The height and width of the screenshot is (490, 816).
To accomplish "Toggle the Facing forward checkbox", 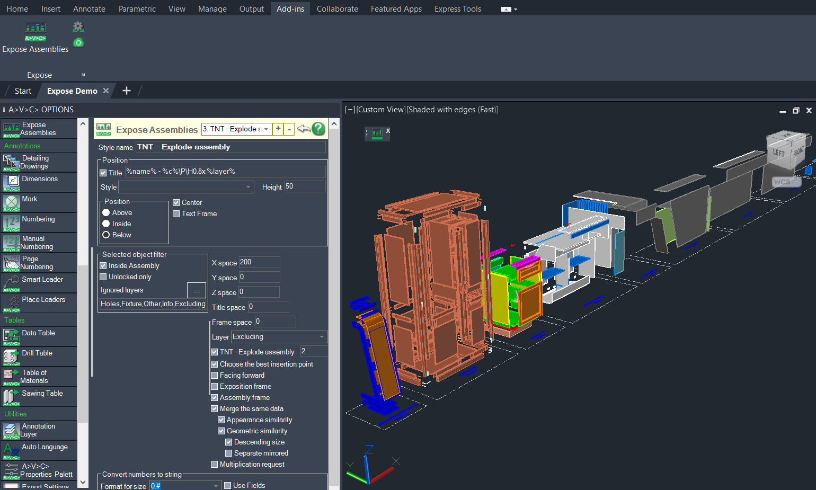I will pos(215,376).
